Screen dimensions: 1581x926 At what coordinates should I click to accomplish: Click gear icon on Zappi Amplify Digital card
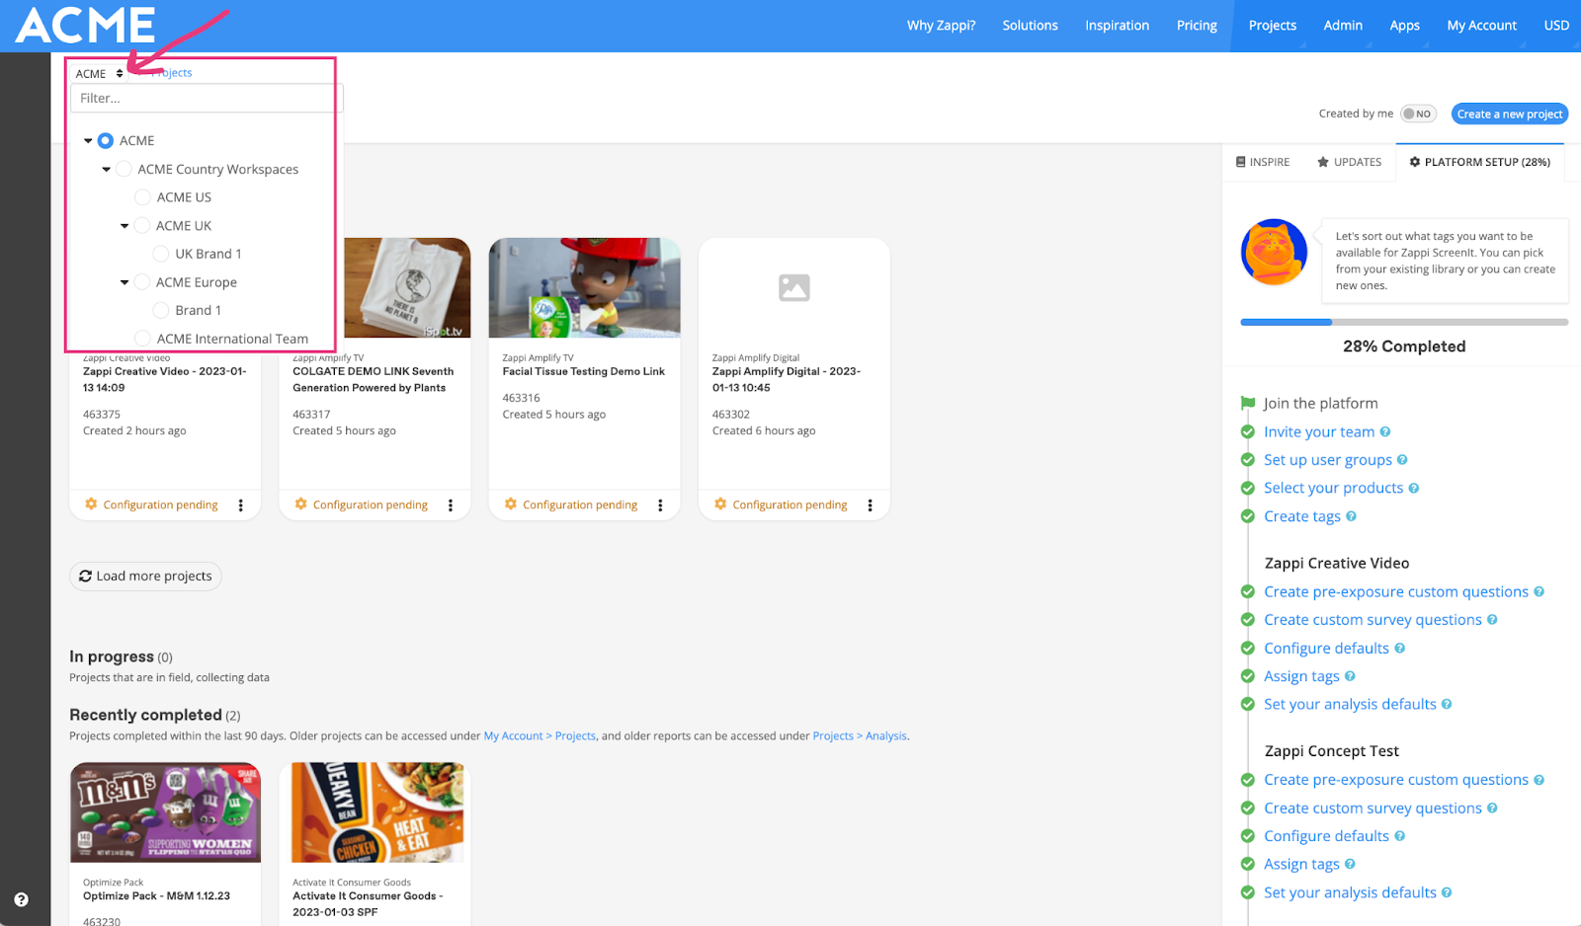click(720, 504)
